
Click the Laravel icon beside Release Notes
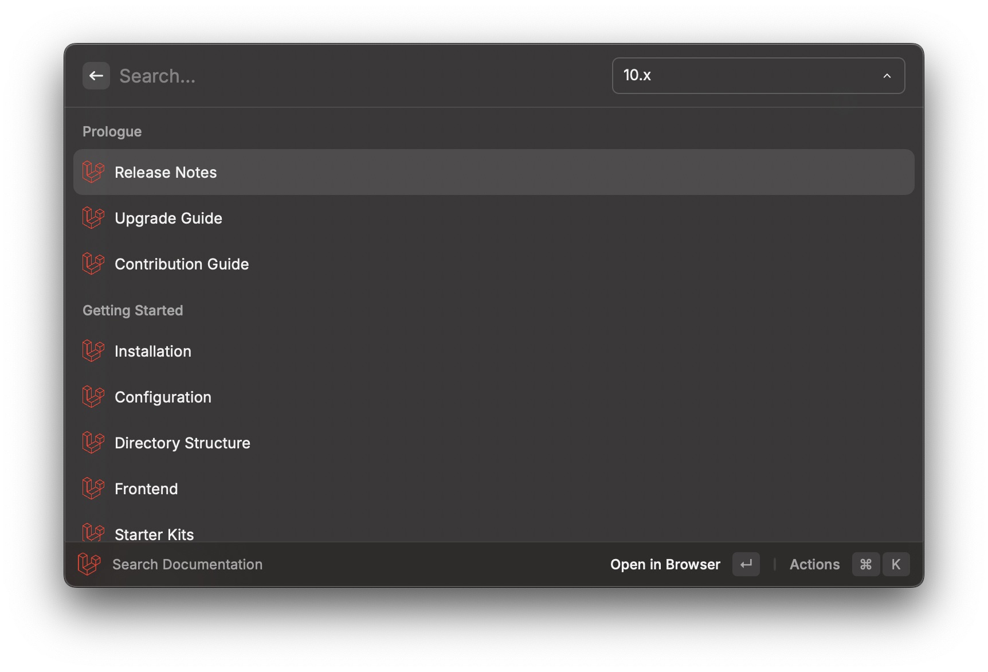click(93, 172)
